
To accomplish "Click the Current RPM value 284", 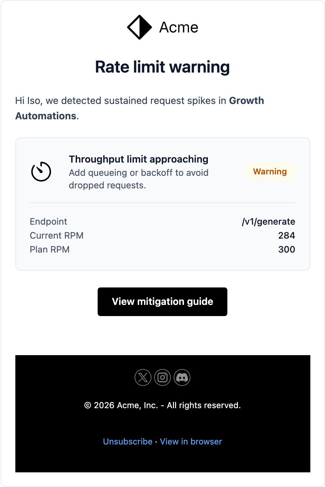I will pyautogui.click(x=287, y=235).
